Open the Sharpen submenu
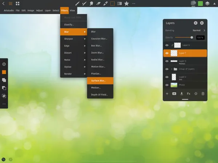Image resolution: width=218 pixels, height=163 pixels. coord(74,39)
